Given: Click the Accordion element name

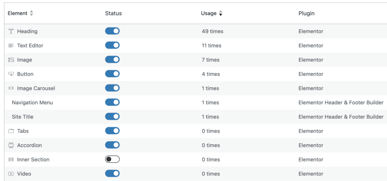Looking at the screenshot, I should point(29,145).
